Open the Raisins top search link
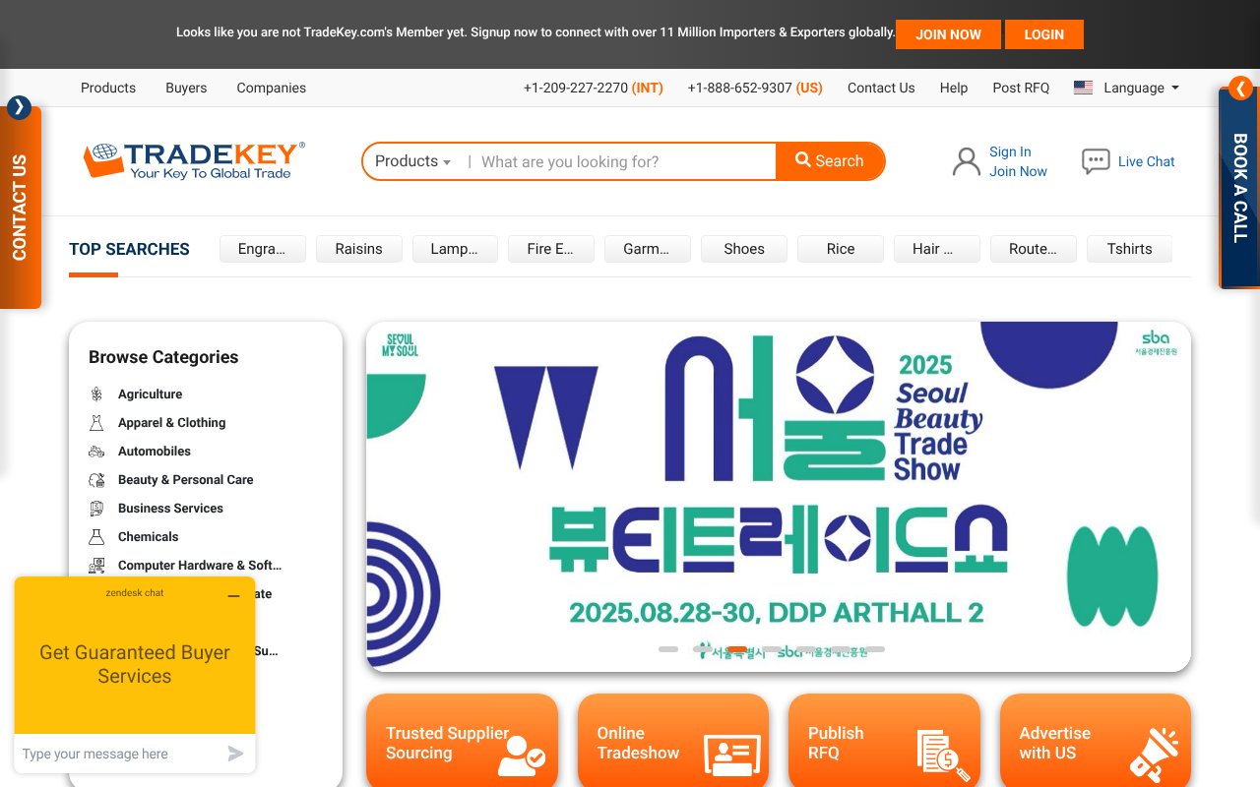1260x787 pixels. [358, 249]
